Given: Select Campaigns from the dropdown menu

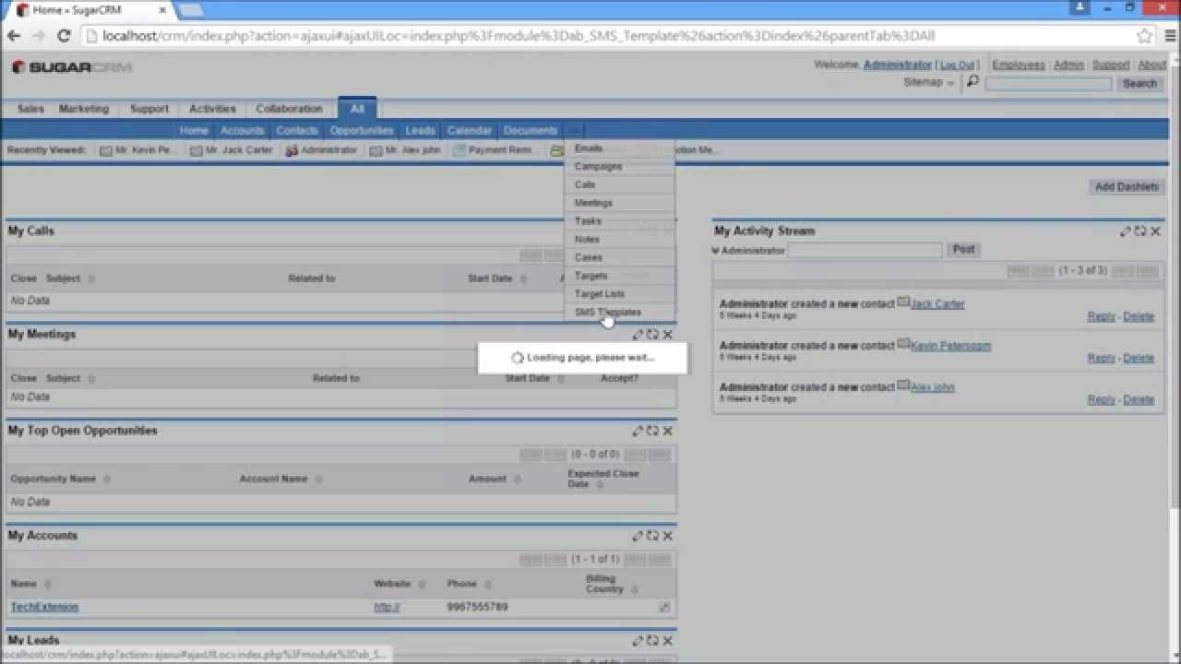Looking at the screenshot, I should pyautogui.click(x=619, y=167).
